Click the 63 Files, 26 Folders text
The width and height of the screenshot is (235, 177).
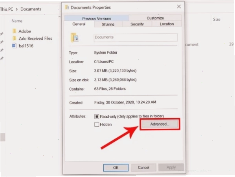[110, 89]
